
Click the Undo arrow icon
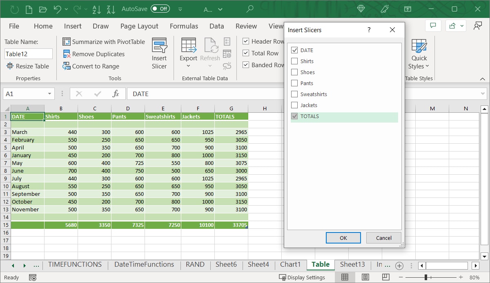(x=57, y=9)
